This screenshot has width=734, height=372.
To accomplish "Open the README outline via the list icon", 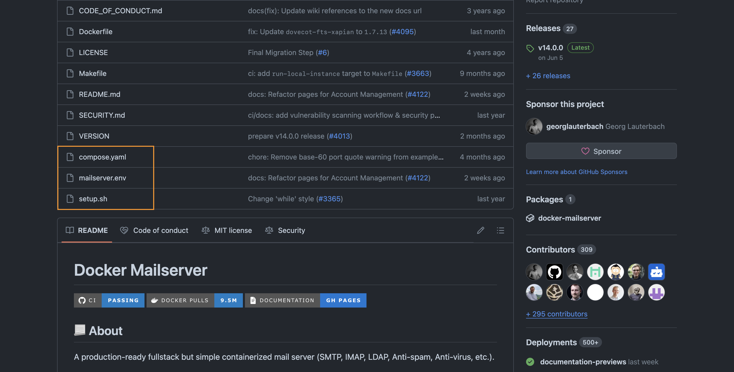I will click(x=500, y=230).
